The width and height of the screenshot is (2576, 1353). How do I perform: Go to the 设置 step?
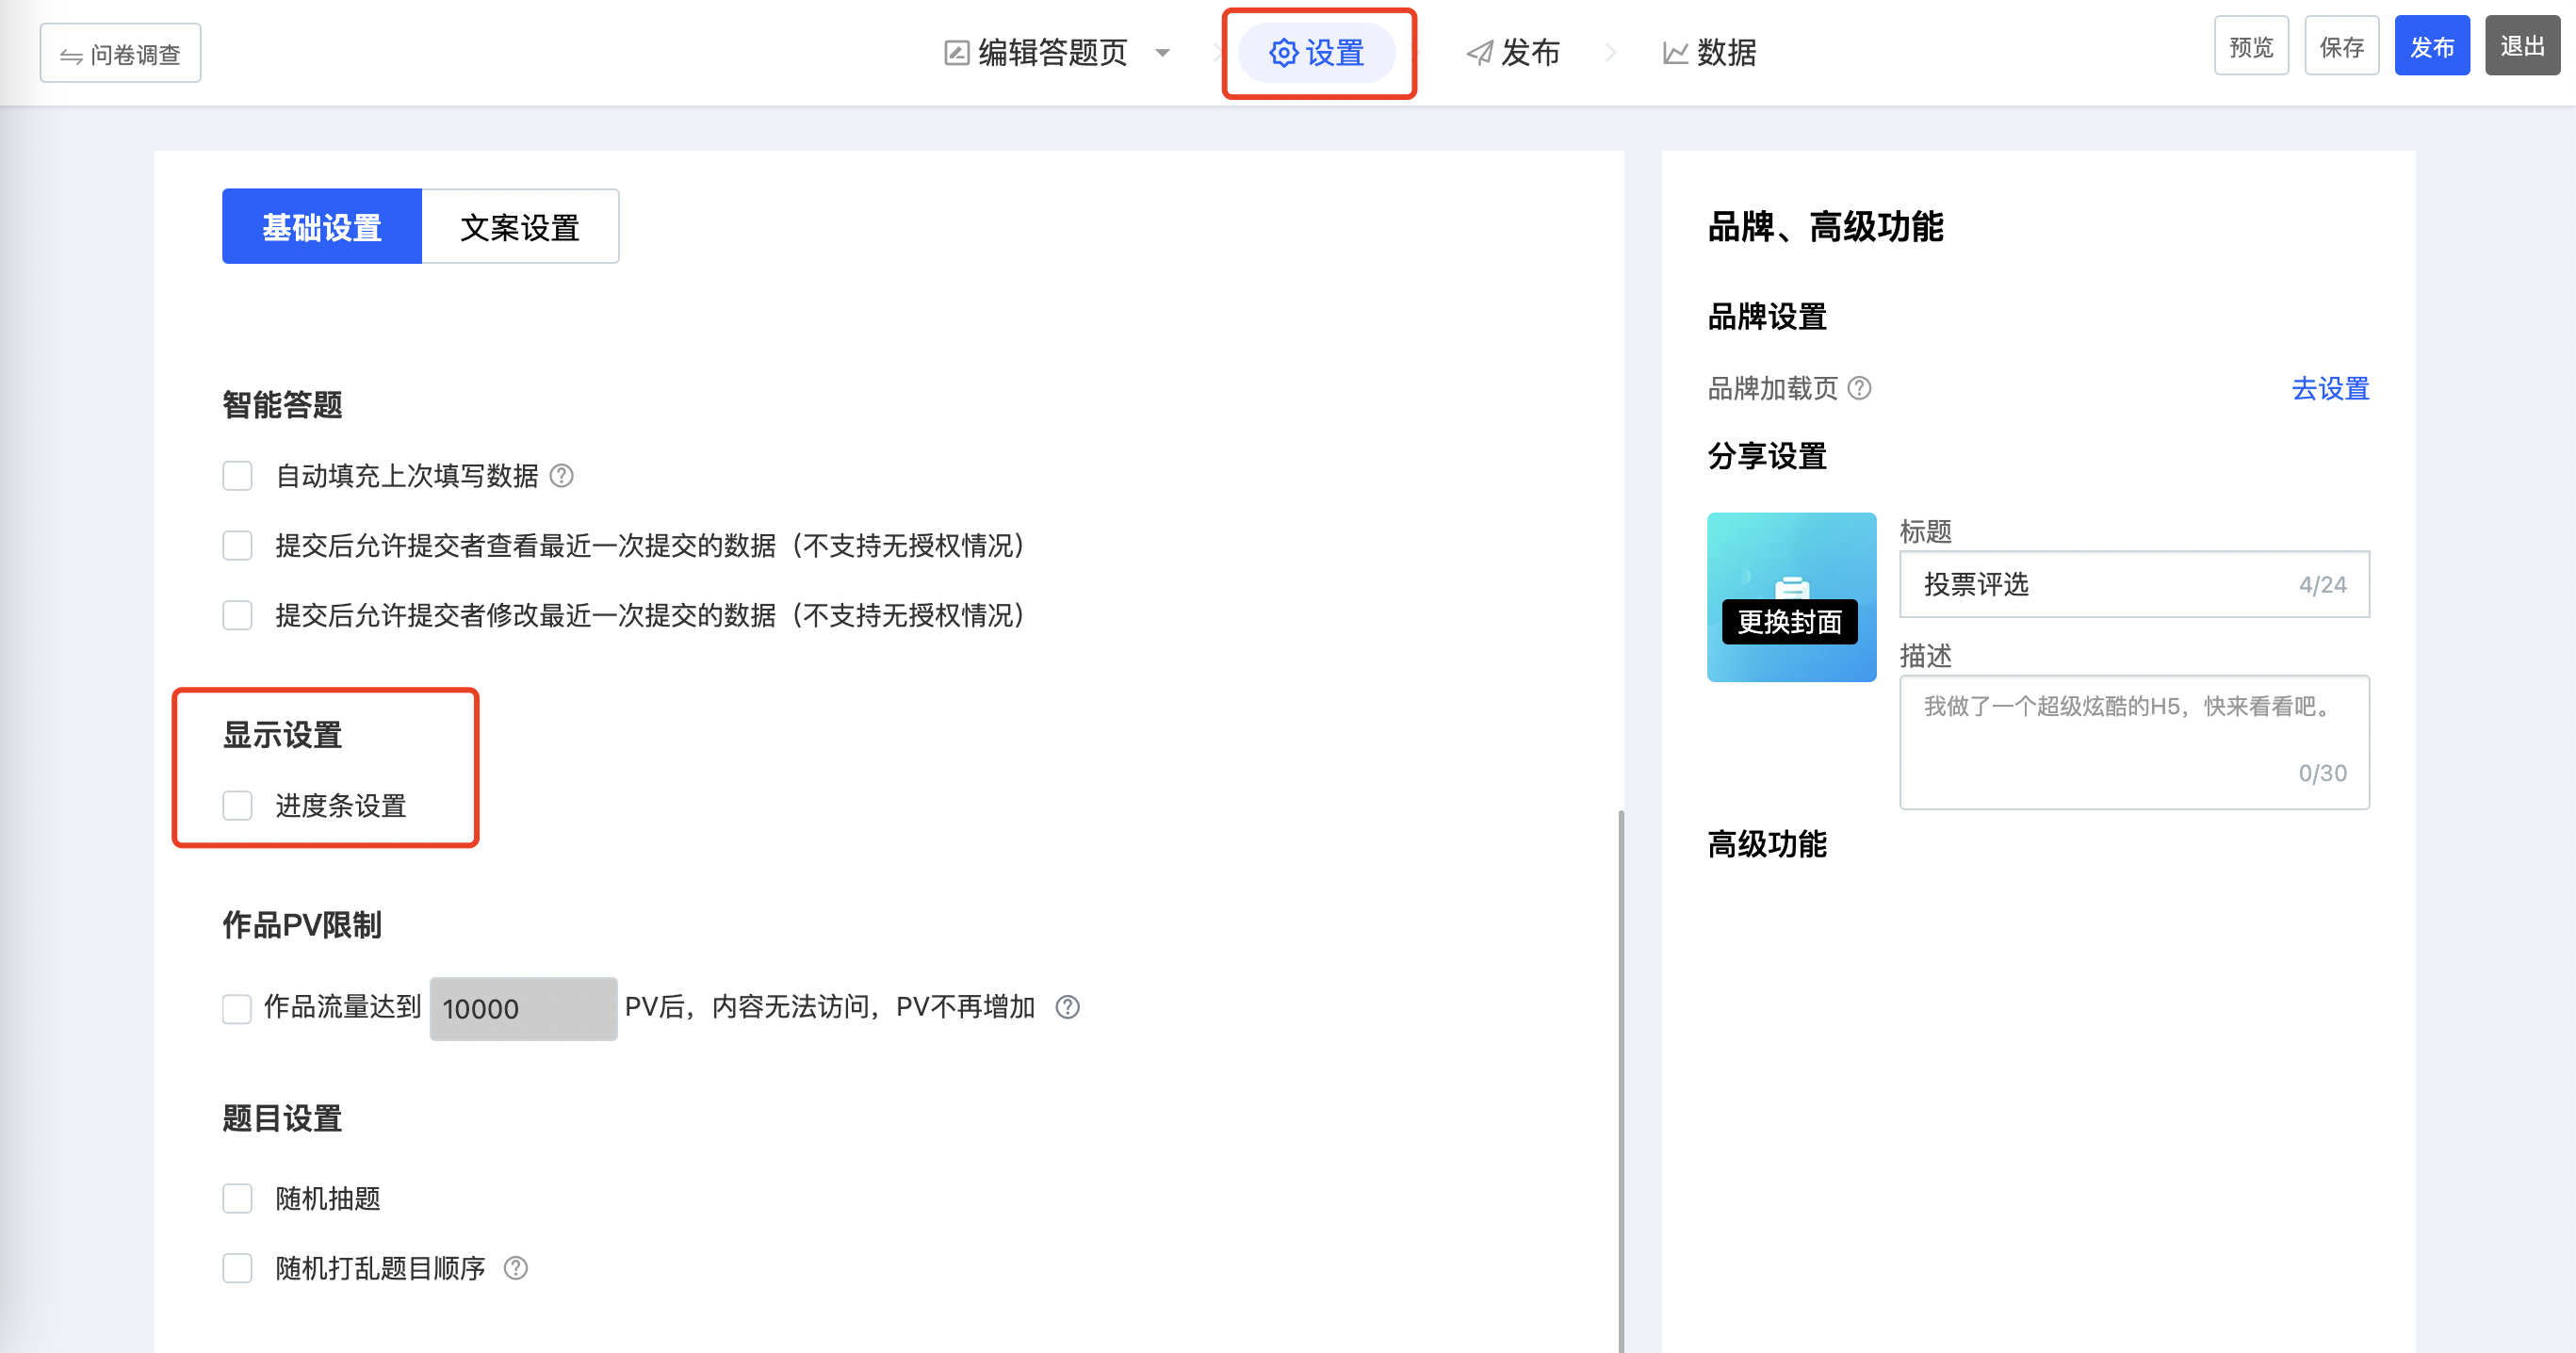[x=1317, y=53]
